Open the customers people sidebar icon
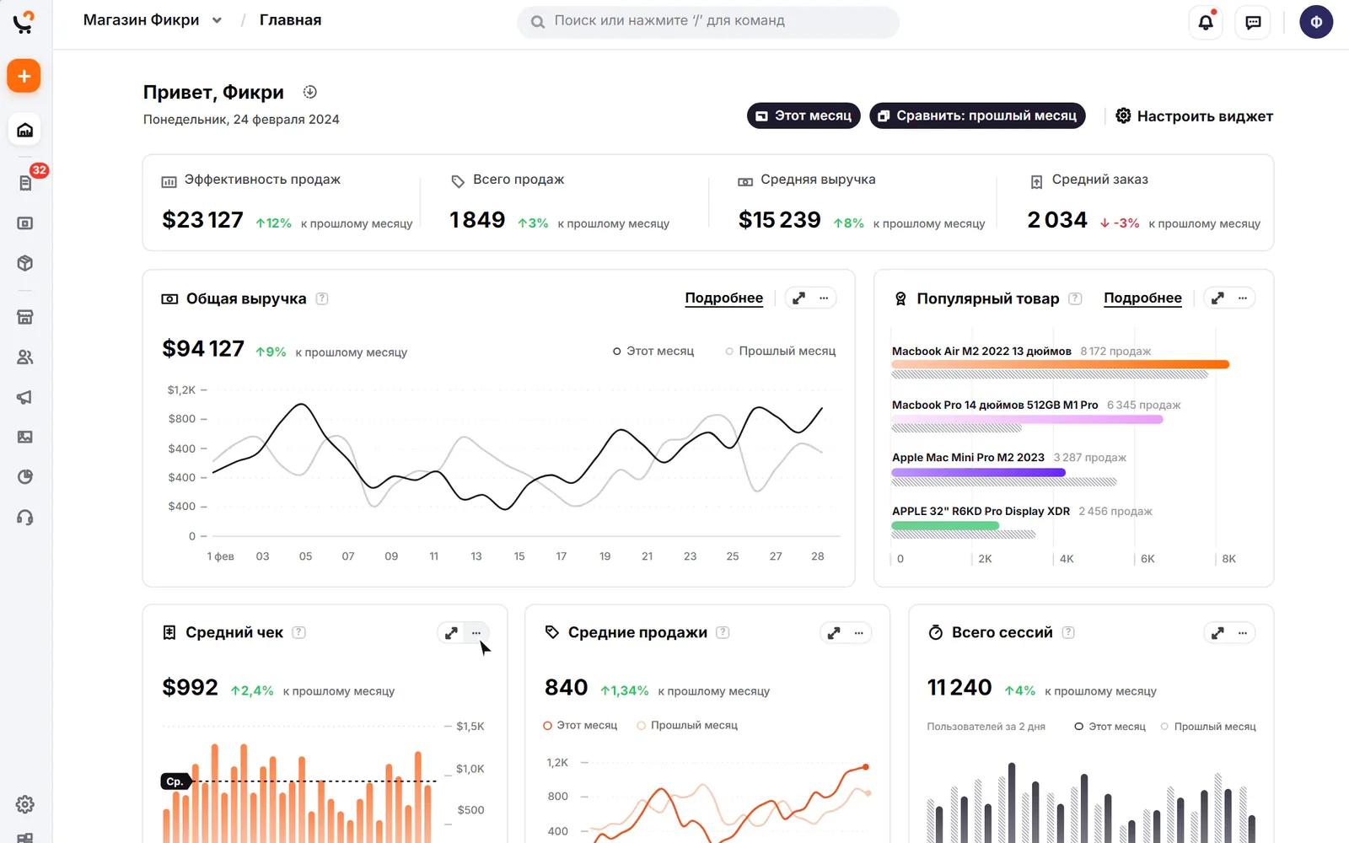Screen dimensions: 1349x843 [x=25, y=357]
